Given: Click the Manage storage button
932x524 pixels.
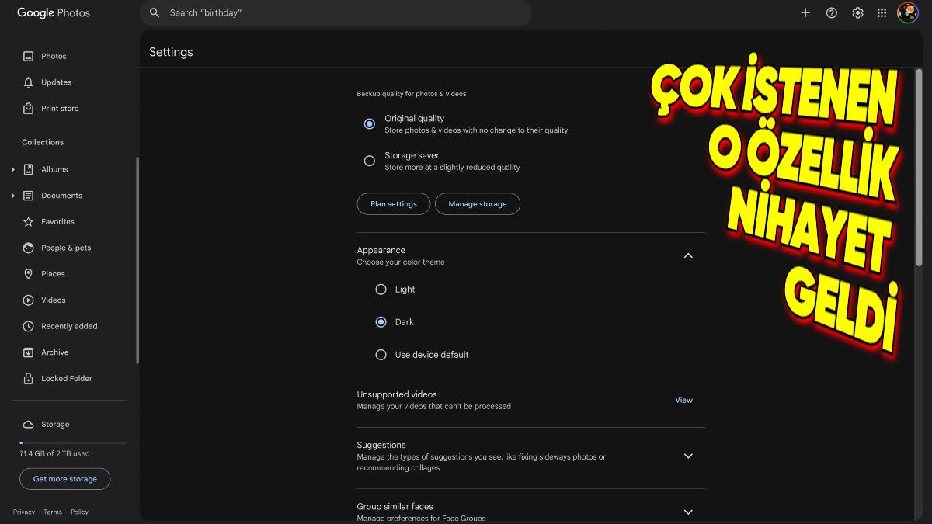Looking at the screenshot, I should tap(477, 204).
